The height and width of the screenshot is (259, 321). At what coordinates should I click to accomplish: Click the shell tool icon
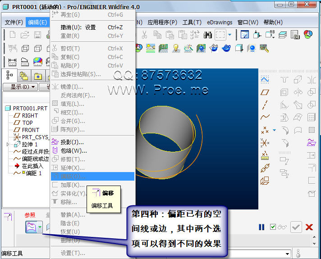(x=284, y=92)
